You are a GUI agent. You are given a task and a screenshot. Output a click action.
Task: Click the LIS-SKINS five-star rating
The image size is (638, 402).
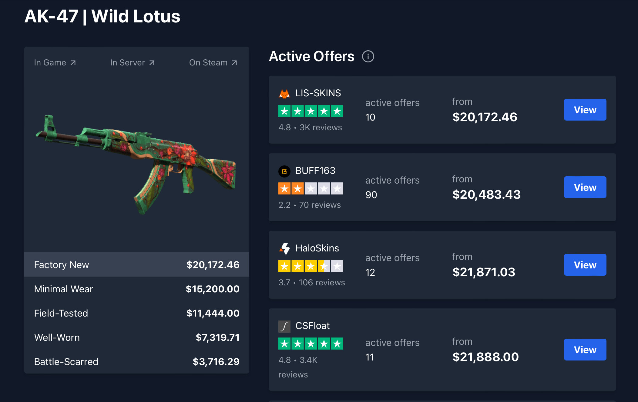(311, 111)
